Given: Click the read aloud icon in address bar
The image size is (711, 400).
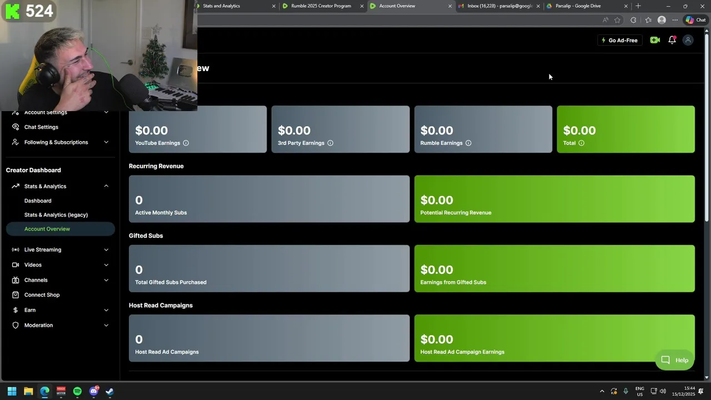Looking at the screenshot, I should pos(605,20).
